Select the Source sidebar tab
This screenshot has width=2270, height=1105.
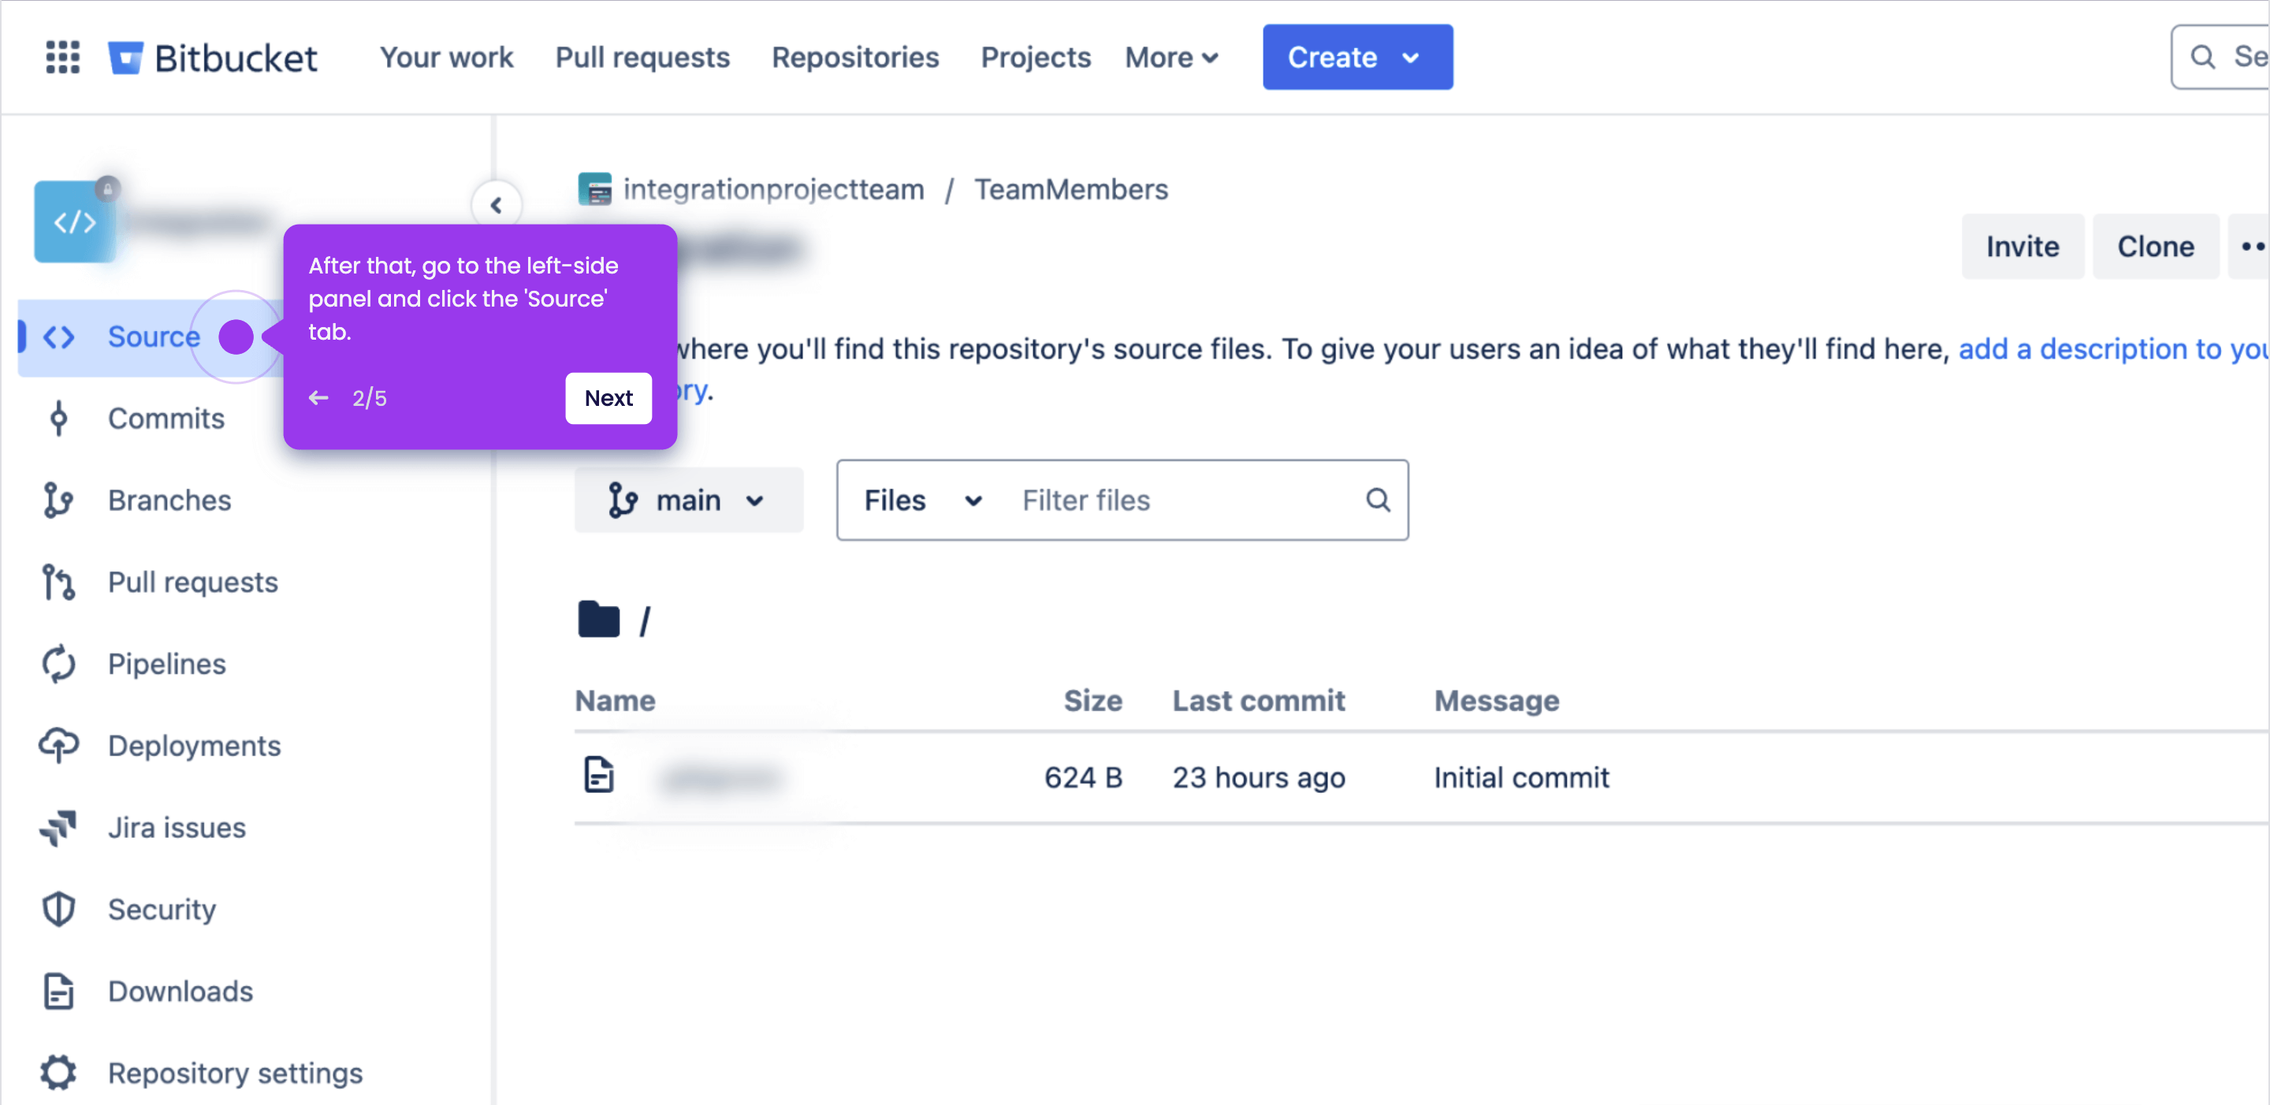click(x=150, y=337)
